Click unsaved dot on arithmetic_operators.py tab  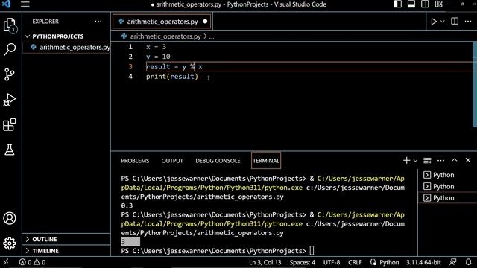coord(205,22)
